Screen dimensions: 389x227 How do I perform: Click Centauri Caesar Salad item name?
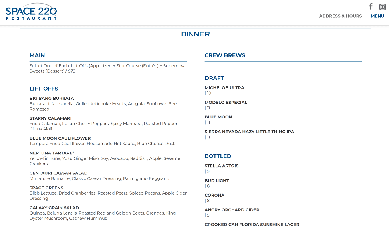click(x=59, y=173)
